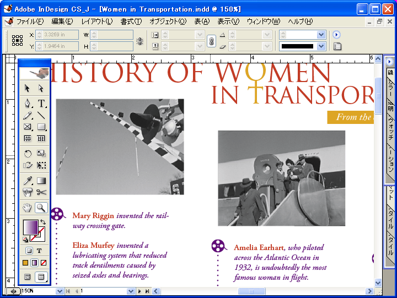Select the Scissors tool
Image resolution: width=397 pixels, height=298 pixels.
(x=41, y=192)
